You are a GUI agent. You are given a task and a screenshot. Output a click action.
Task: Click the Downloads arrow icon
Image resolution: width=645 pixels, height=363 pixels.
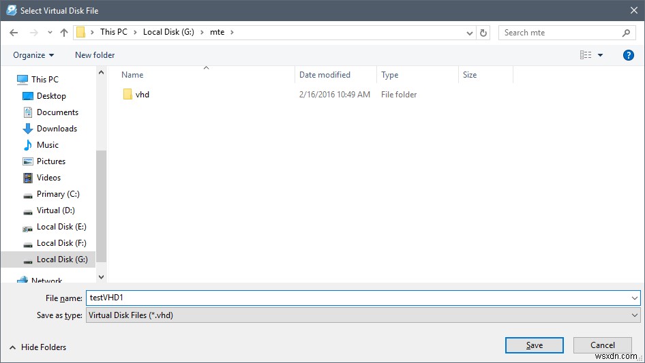click(x=27, y=129)
